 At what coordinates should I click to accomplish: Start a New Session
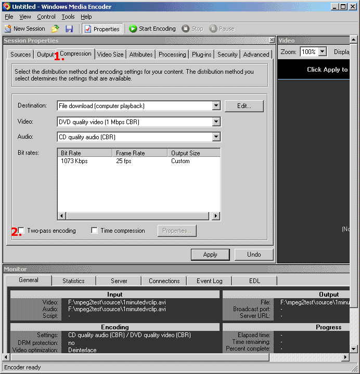click(x=24, y=29)
